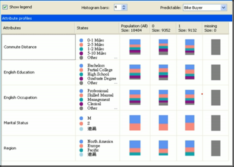Screen dimensions: 234x167
Task: Click the Skilled Manual state label
Action: 100,95
